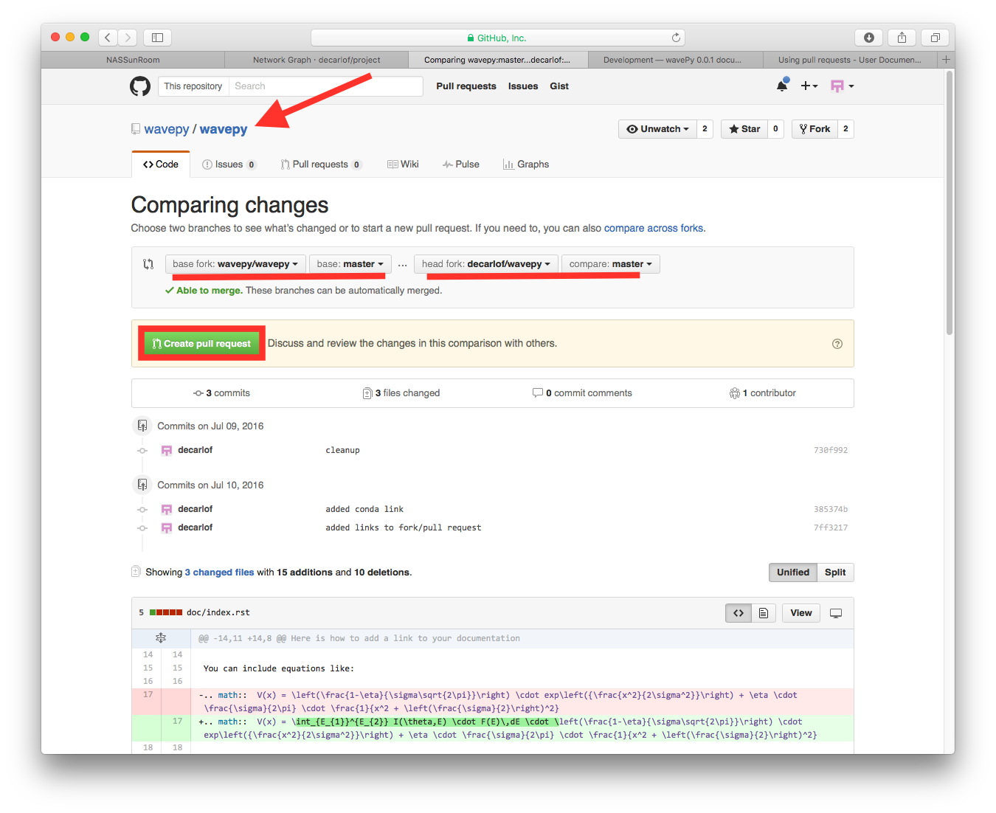Open commit hash 385374b

831,509
